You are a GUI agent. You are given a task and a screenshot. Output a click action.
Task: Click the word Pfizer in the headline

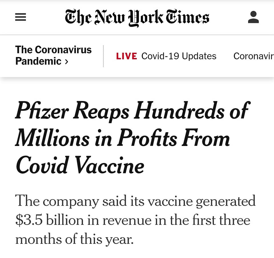[x=42, y=111]
